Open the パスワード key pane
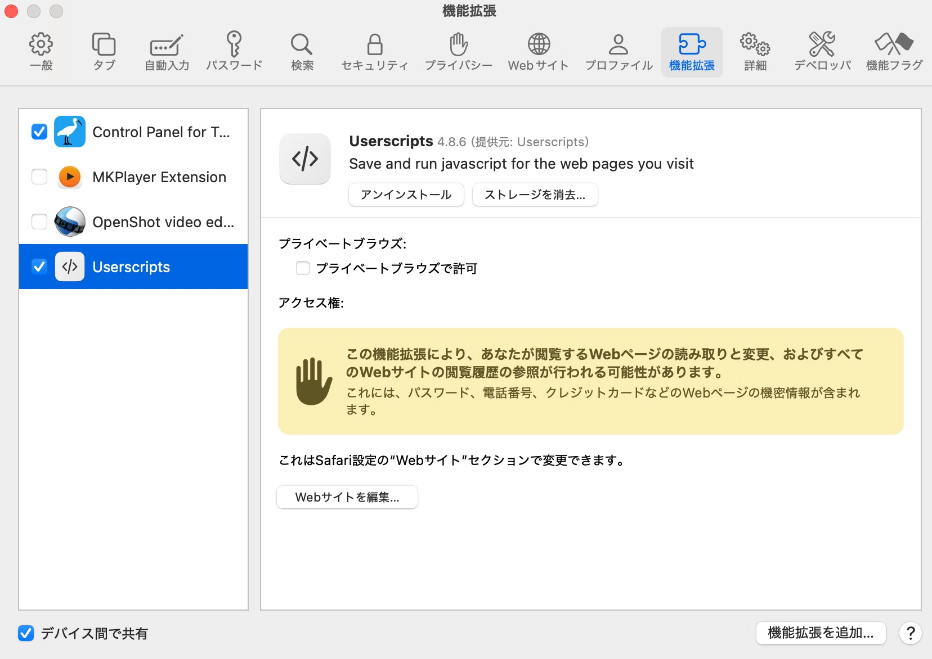Image resolution: width=932 pixels, height=659 pixels. (234, 52)
